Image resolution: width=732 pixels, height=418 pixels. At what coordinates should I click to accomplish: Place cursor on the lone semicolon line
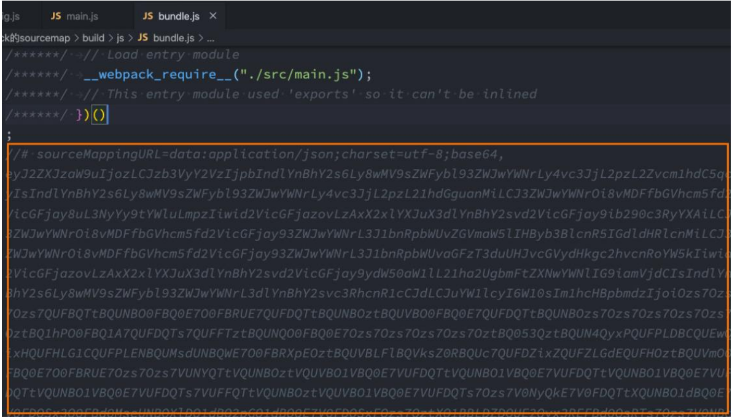click(8, 134)
